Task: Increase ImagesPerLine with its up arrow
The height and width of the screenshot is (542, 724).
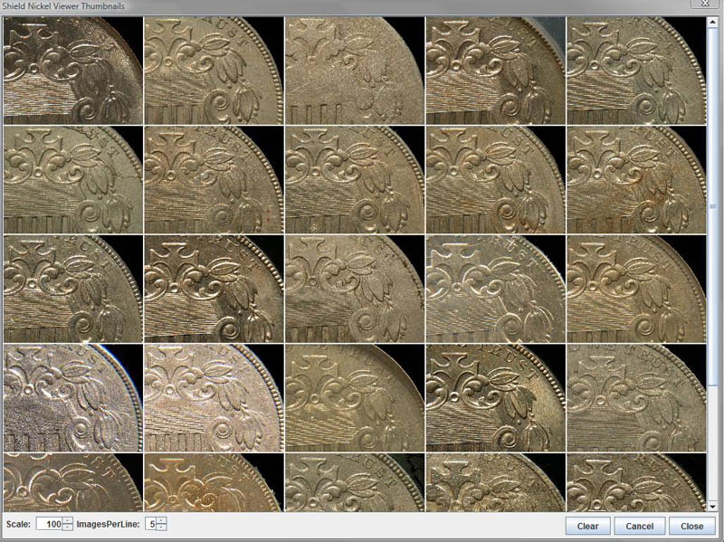Action: click(x=162, y=521)
